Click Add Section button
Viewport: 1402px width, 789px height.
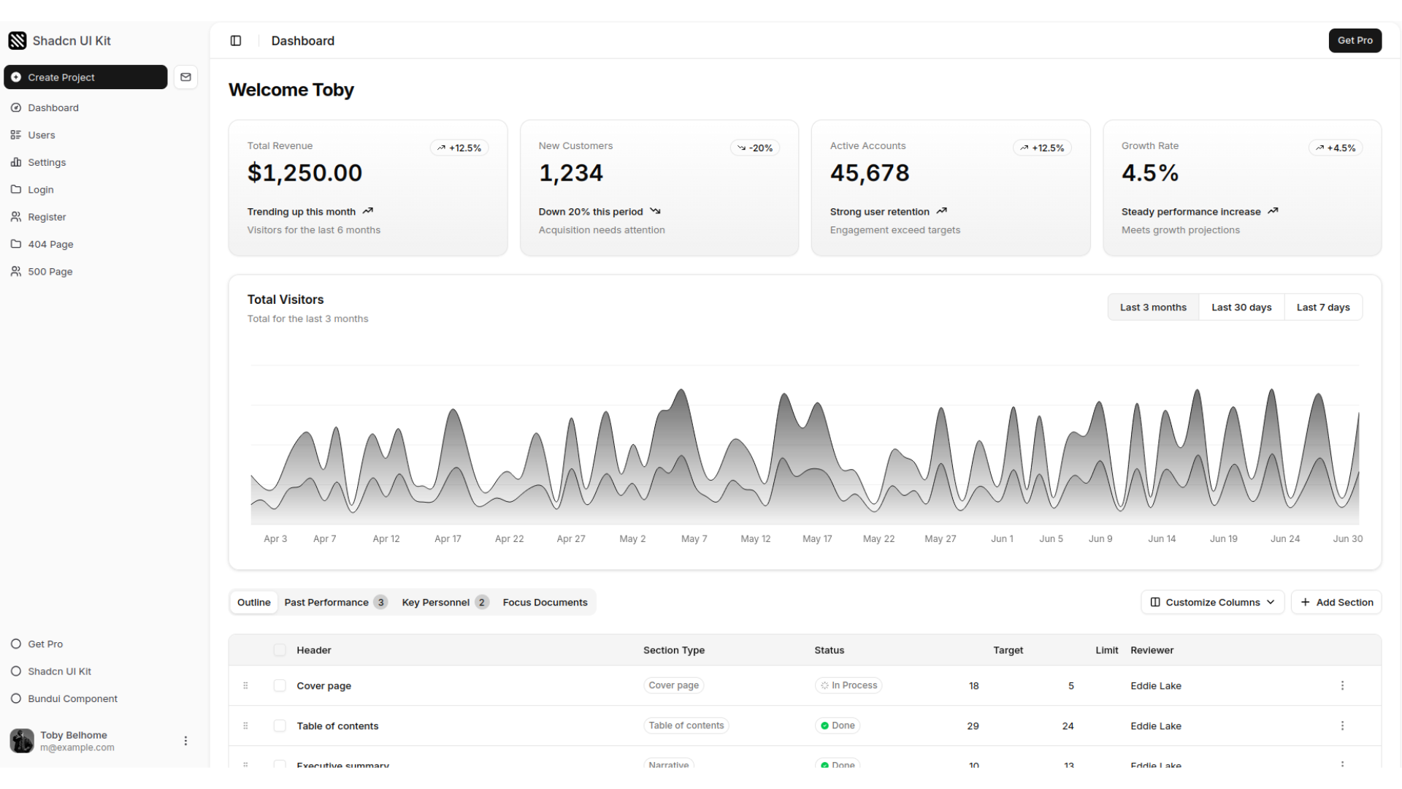pos(1336,602)
